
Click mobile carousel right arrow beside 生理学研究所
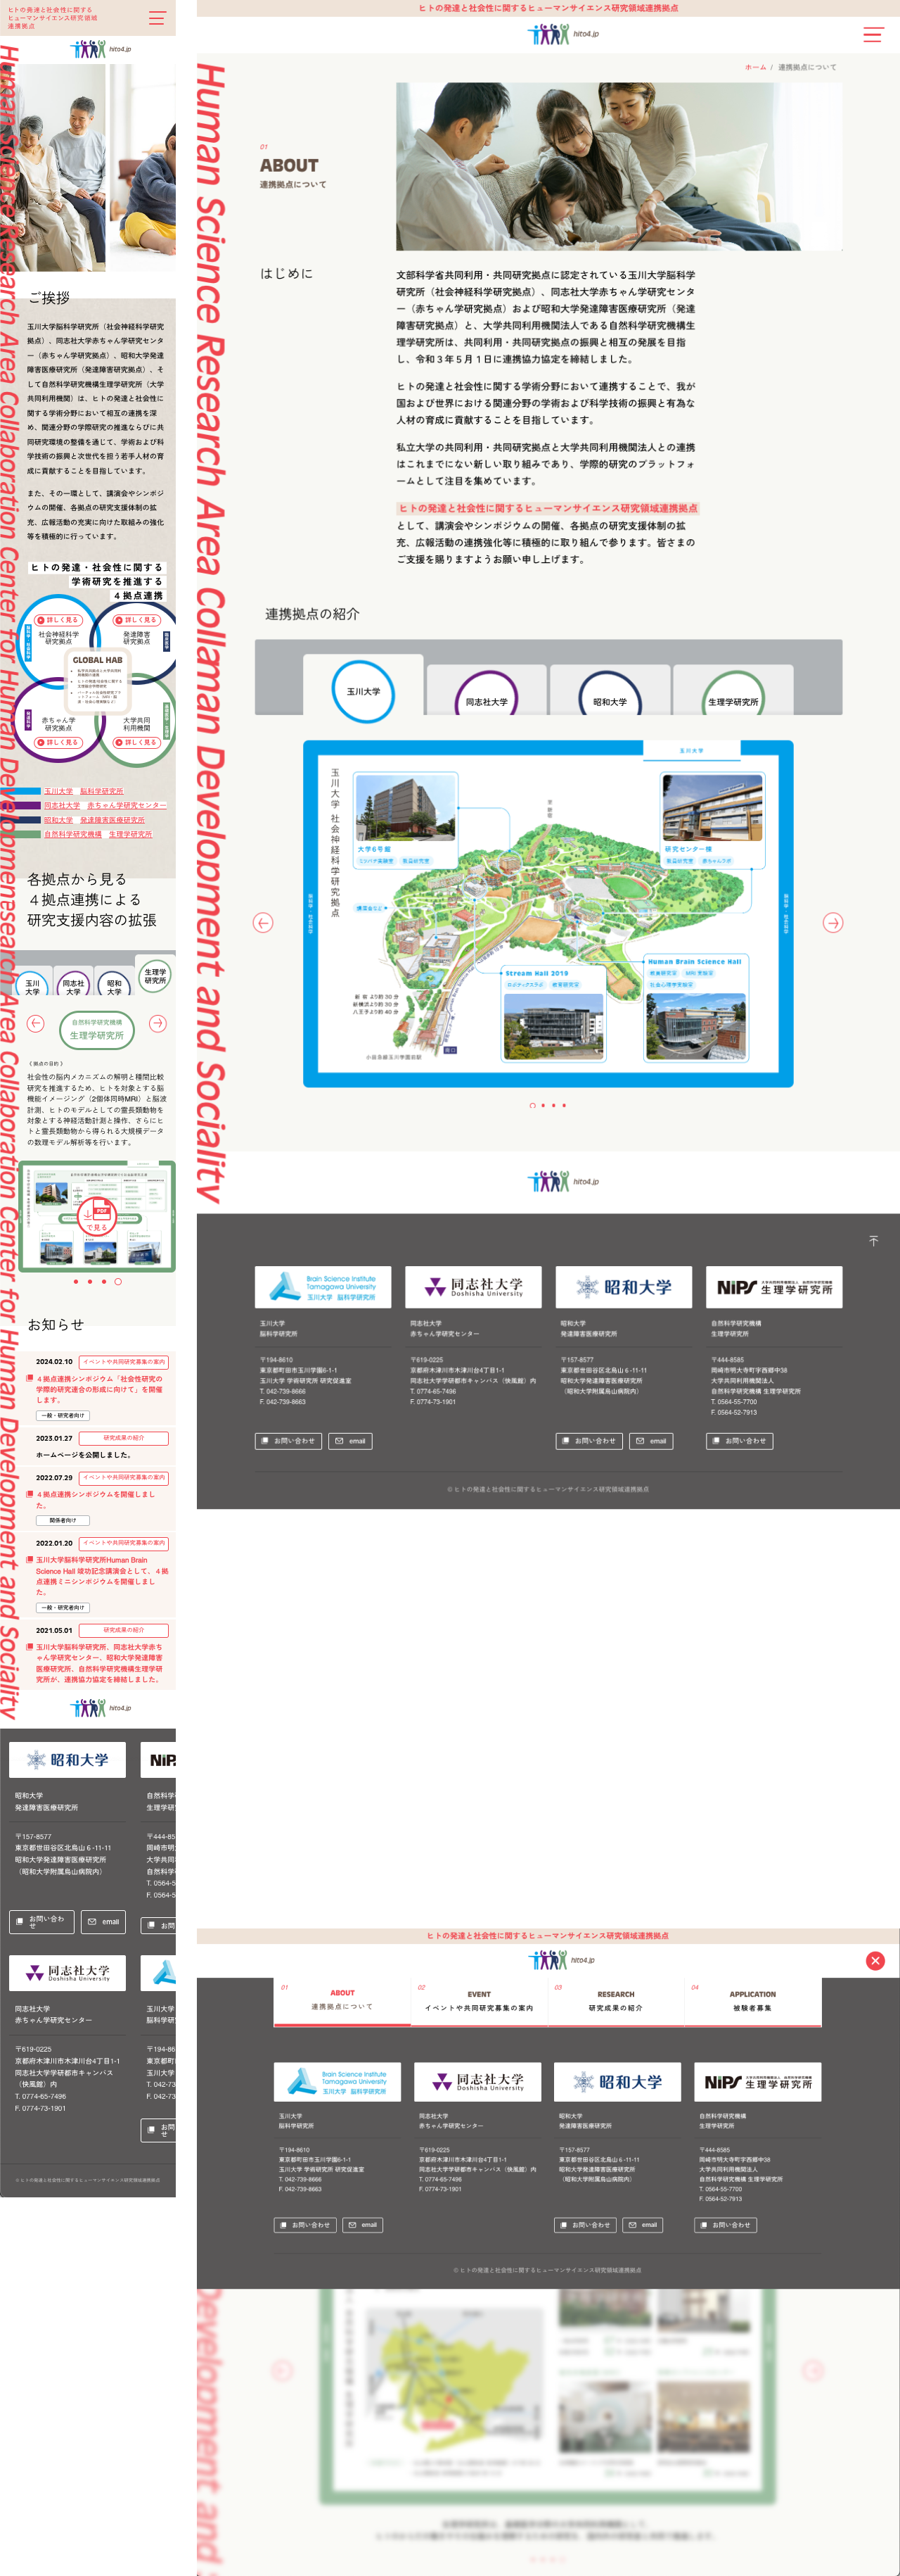(157, 1023)
